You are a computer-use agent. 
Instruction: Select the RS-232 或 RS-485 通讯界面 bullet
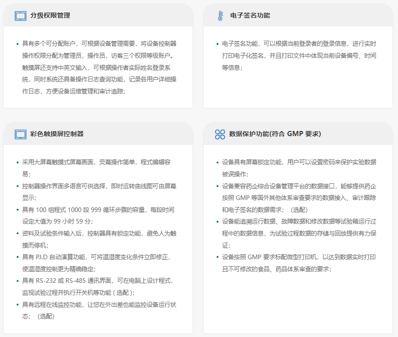coord(99,287)
